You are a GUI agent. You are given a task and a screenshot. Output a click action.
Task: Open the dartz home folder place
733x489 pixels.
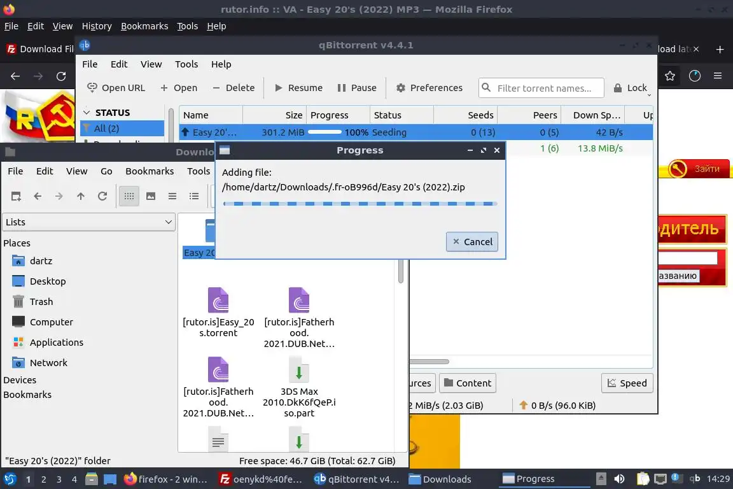pyautogui.click(x=32, y=260)
